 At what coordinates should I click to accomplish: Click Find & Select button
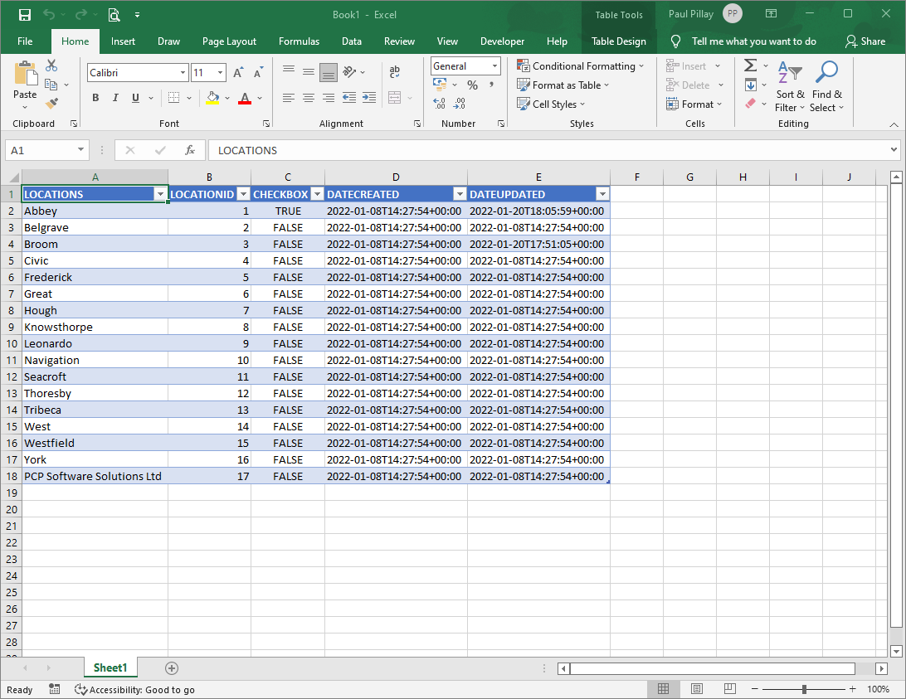(x=827, y=87)
